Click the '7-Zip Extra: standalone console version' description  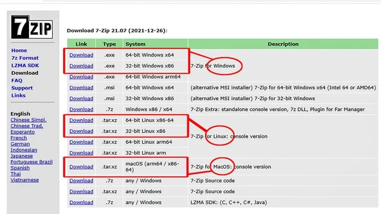pyautogui.click(x=278, y=109)
